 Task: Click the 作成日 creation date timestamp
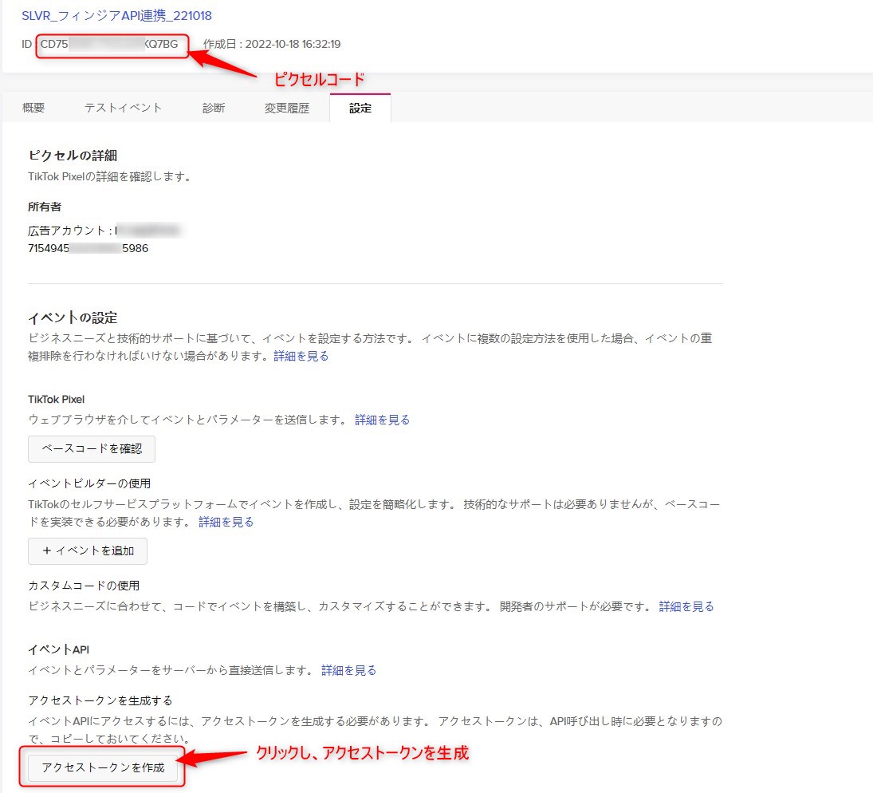click(x=272, y=44)
